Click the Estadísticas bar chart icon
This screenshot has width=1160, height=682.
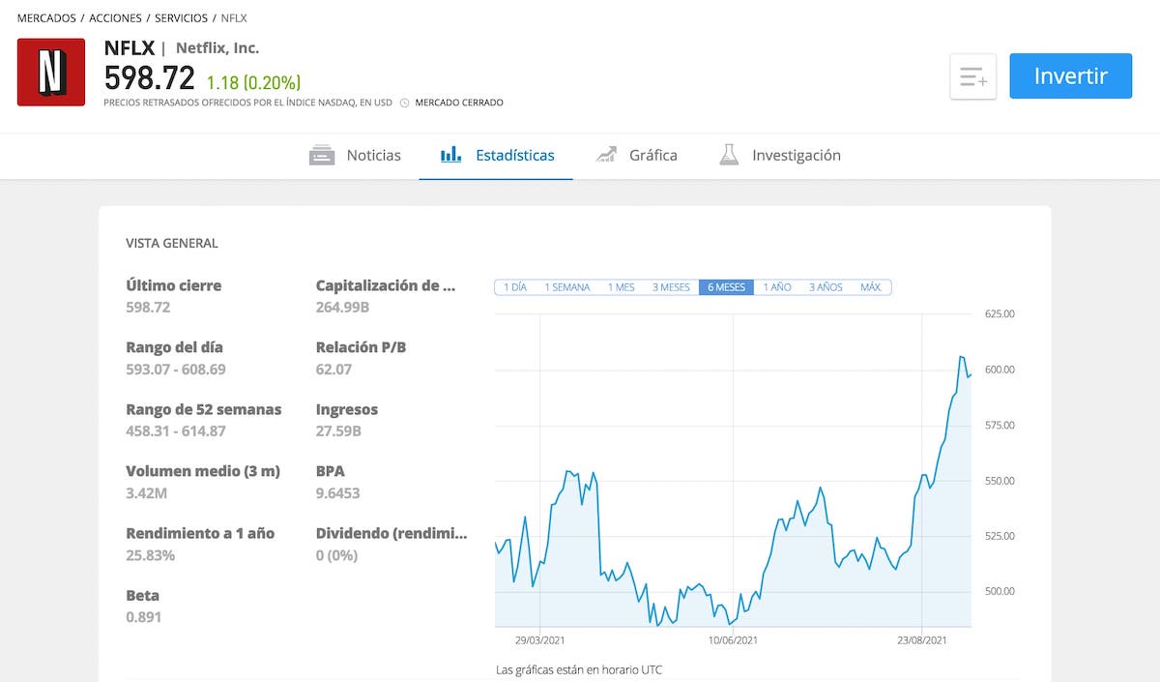(450, 155)
